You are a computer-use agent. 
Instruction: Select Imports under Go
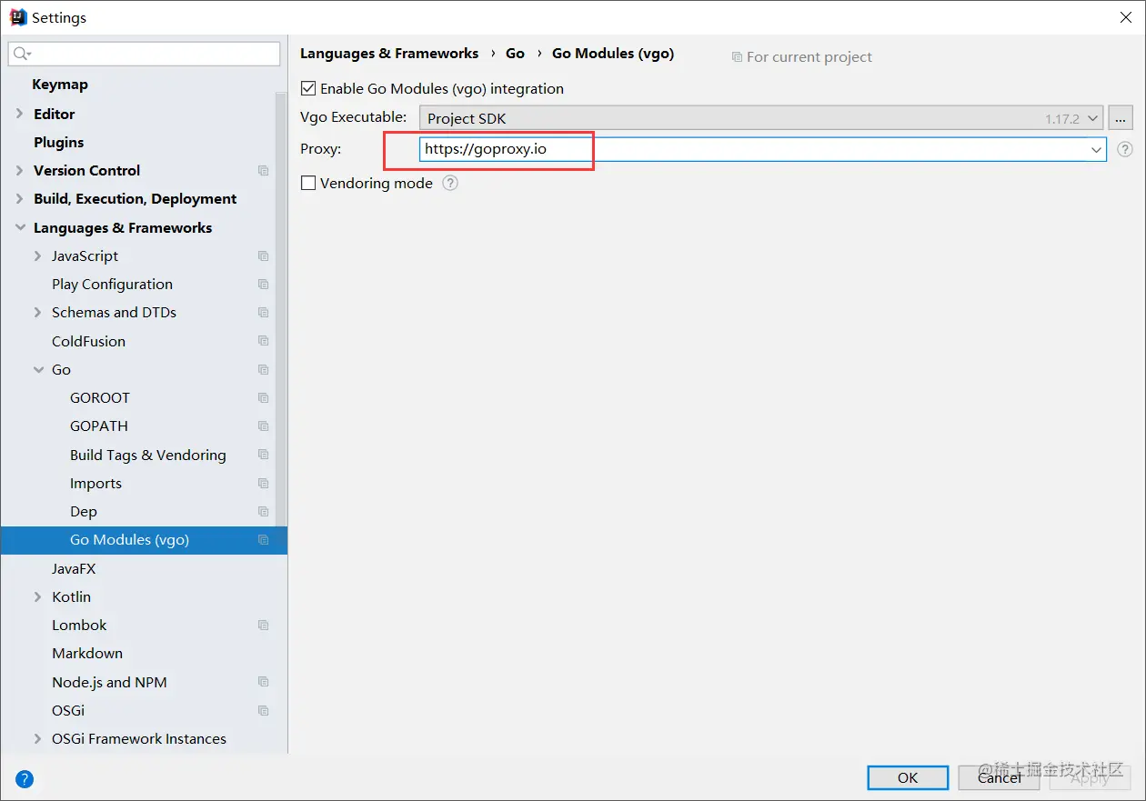[95, 484]
